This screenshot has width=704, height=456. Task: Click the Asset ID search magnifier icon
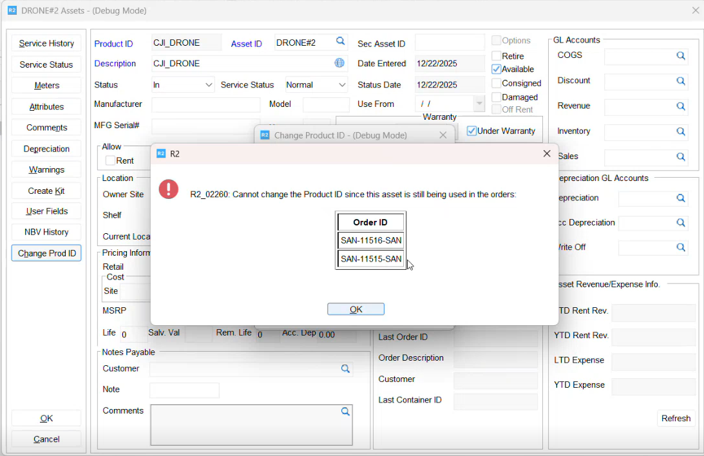[x=340, y=42]
